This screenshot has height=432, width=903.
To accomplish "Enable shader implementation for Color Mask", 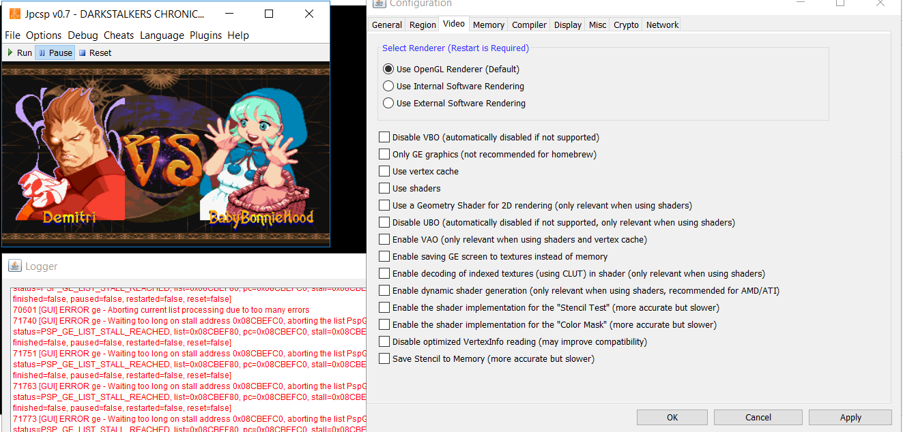I will point(385,324).
